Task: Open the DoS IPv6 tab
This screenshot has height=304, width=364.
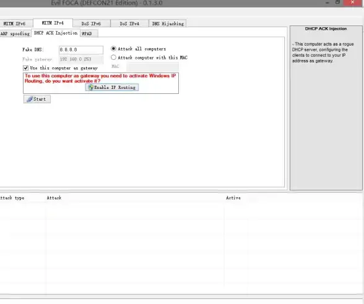Action: pyautogui.click(x=91, y=23)
